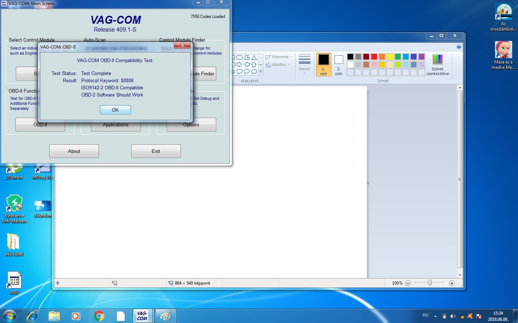Open Windows Explorer from the taskbar
This screenshot has height=323, width=518.
click(x=54, y=316)
